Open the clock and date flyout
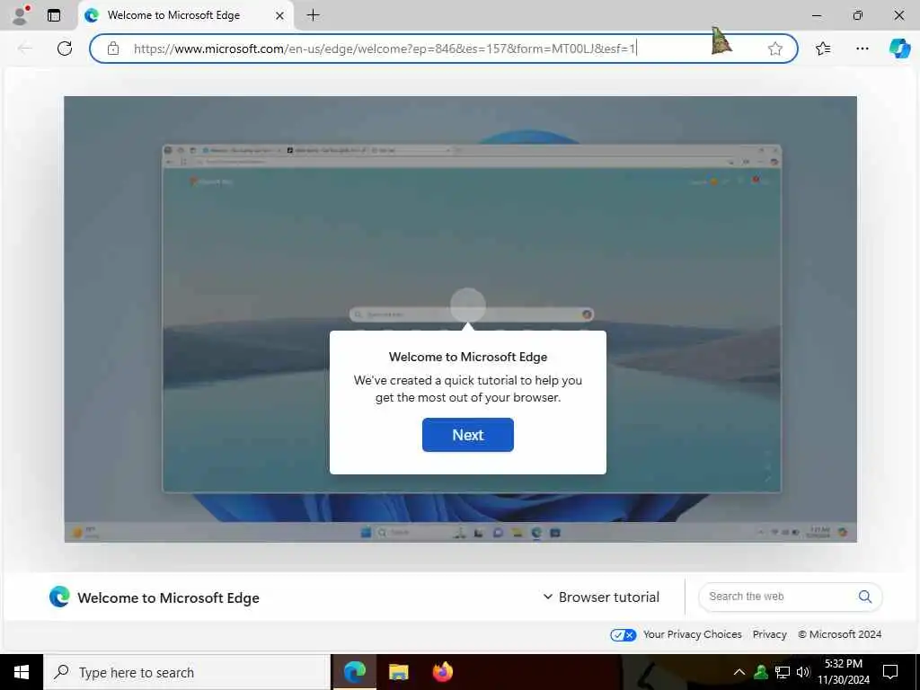The image size is (920, 690). [x=843, y=672]
